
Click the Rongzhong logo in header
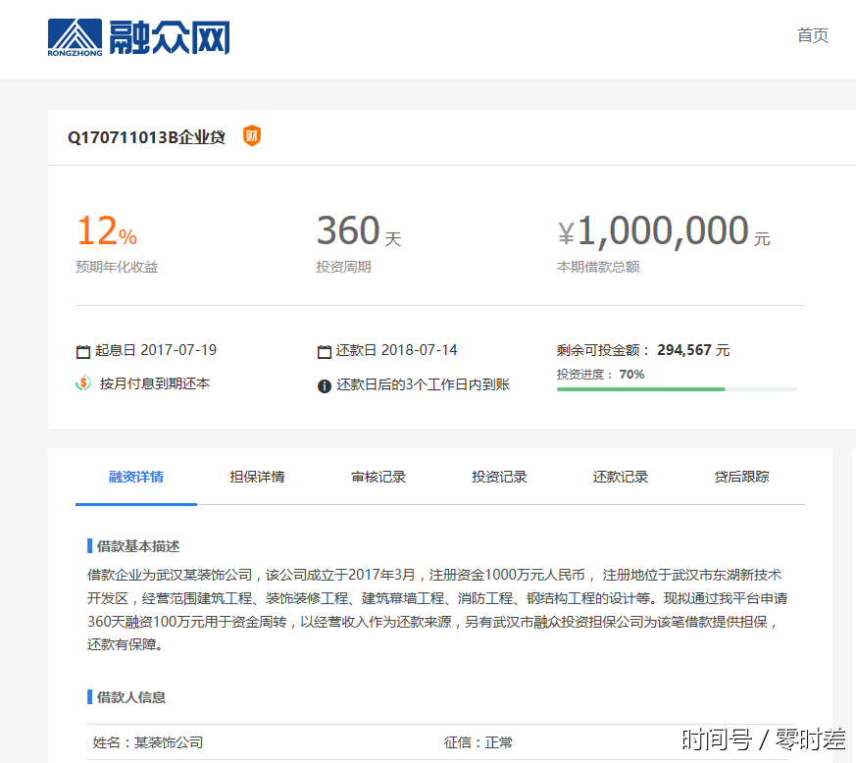point(138,37)
